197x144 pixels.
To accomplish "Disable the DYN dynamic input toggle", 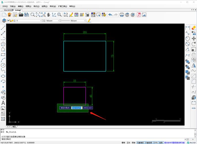I will click(156, 142).
